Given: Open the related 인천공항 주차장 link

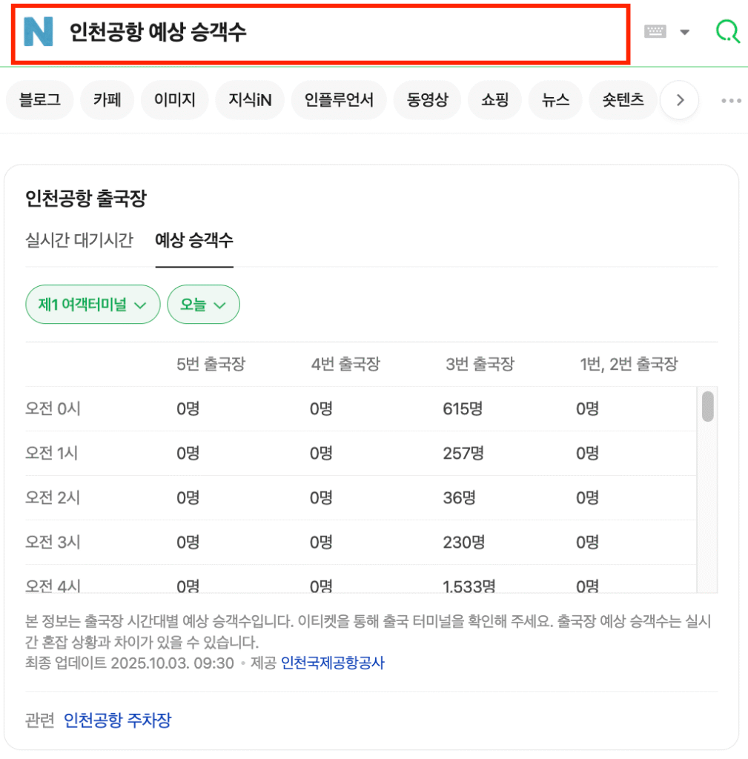Looking at the screenshot, I should point(117,720).
